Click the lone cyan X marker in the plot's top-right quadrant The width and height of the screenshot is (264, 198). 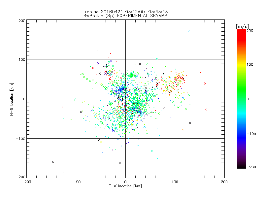pyautogui.click(x=188, y=31)
